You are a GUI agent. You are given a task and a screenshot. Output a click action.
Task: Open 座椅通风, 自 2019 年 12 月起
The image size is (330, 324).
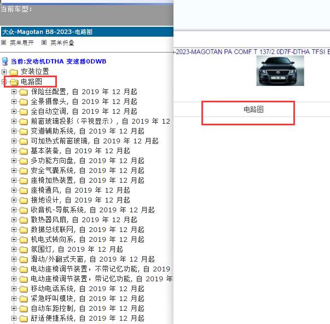coord(80,190)
